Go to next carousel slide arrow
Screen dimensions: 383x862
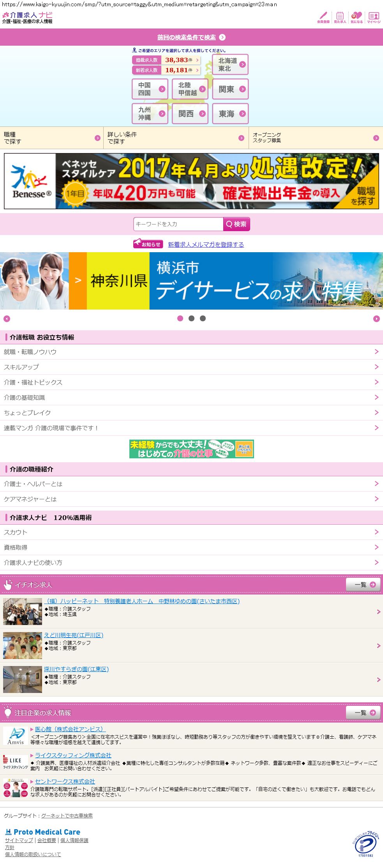[x=376, y=319]
